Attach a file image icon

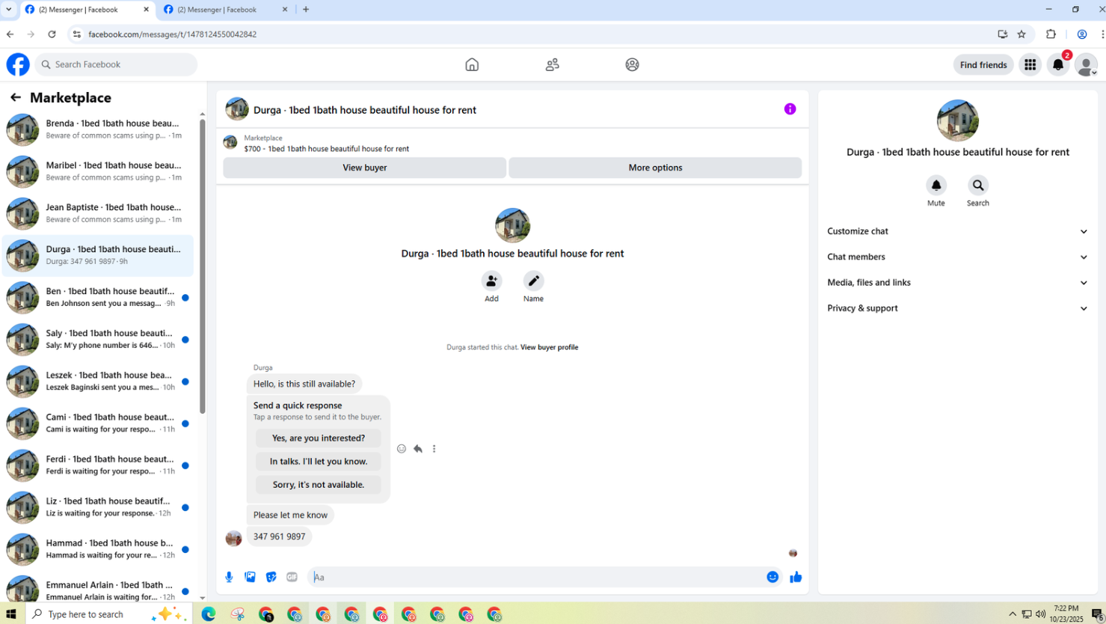(250, 577)
